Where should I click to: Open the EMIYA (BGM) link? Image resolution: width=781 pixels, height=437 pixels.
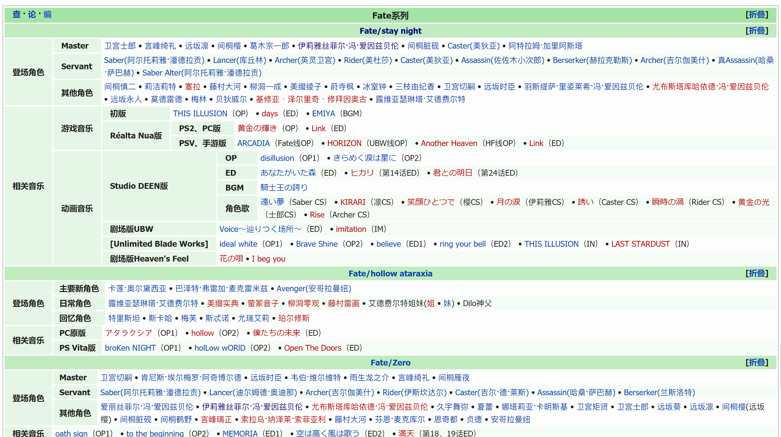coord(323,114)
